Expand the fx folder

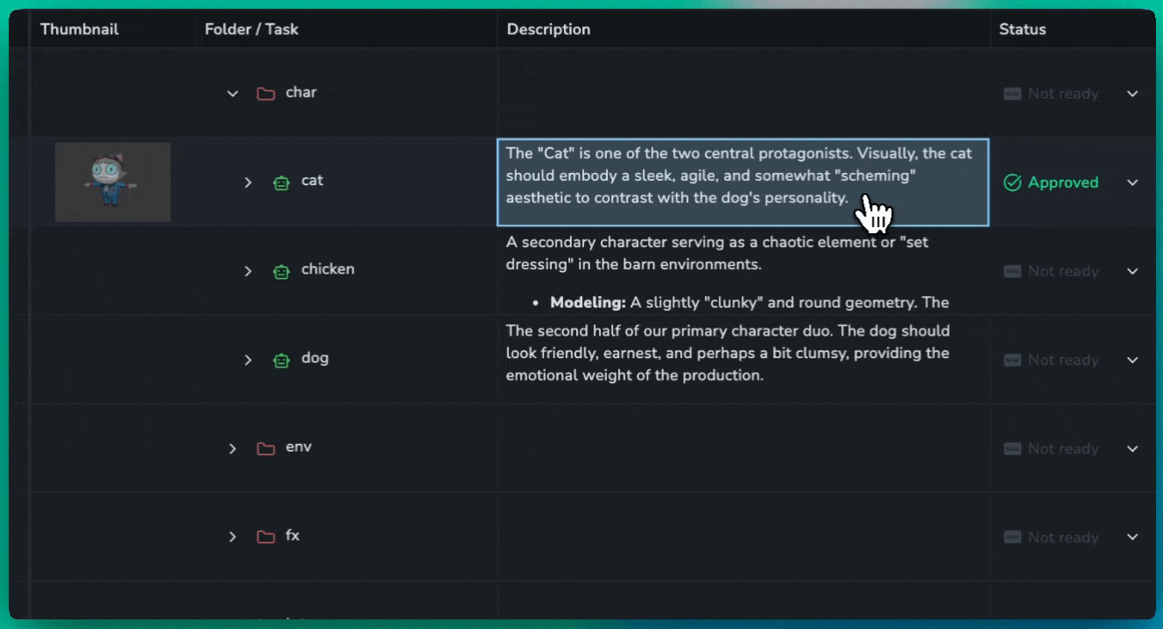click(233, 536)
